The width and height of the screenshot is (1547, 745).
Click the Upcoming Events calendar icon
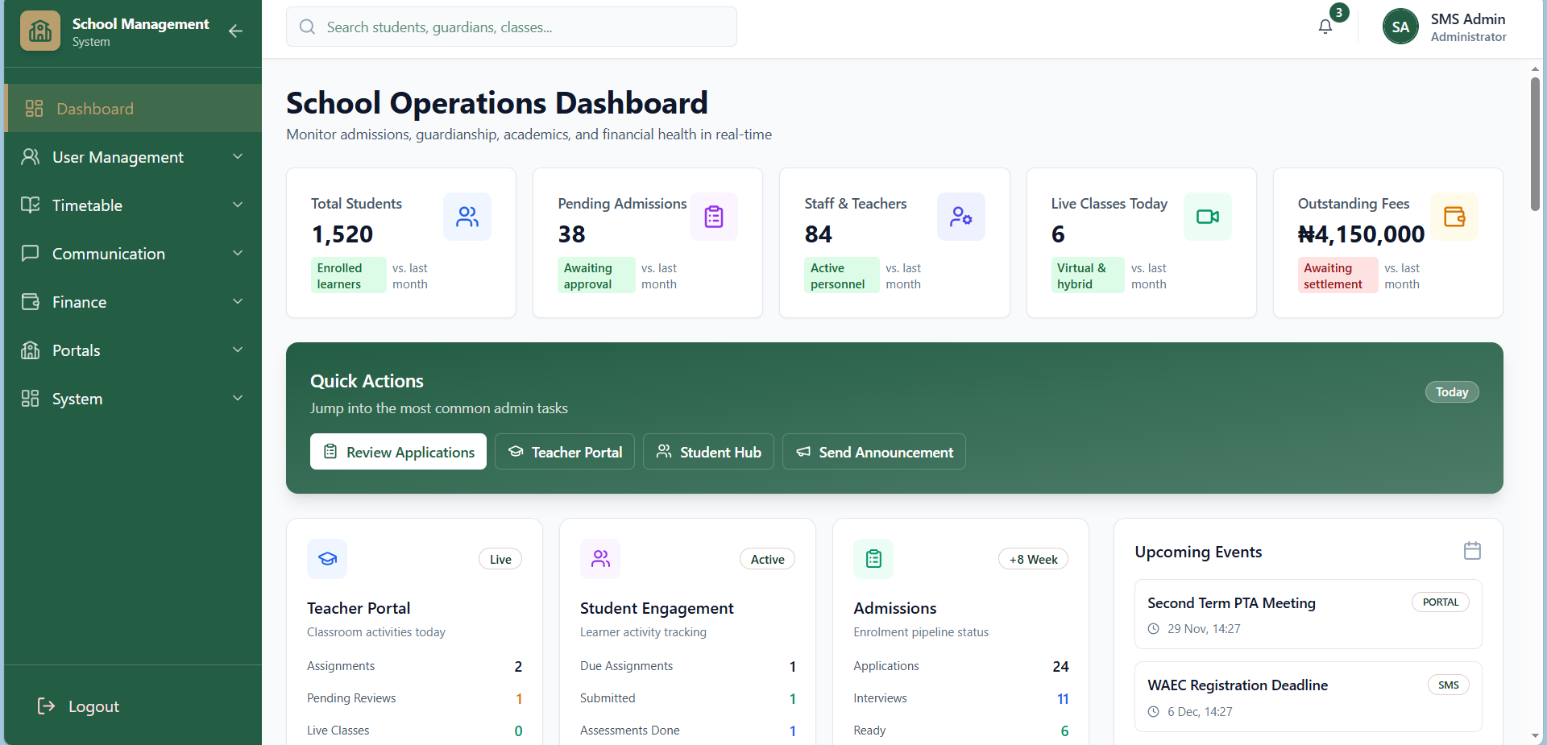point(1473,551)
